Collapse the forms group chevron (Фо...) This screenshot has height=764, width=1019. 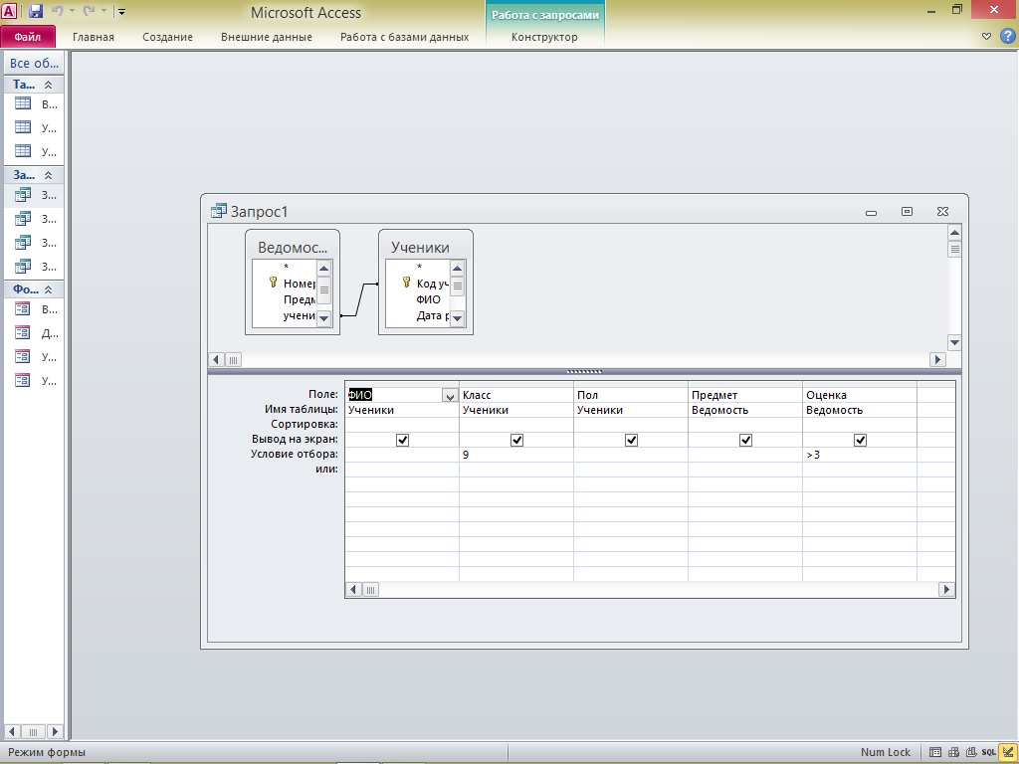click(x=48, y=289)
